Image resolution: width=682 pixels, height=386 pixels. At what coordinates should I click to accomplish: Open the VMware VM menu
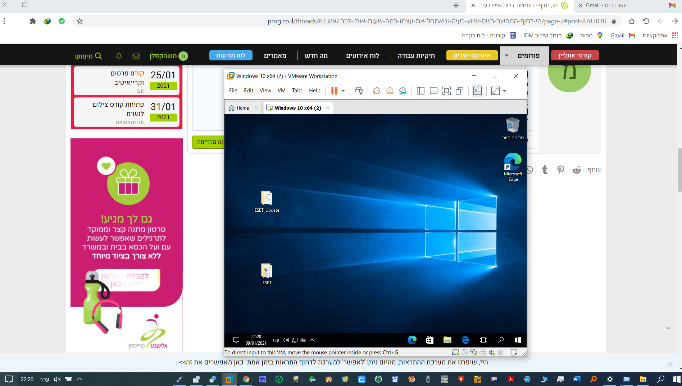click(x=282, y=91)
